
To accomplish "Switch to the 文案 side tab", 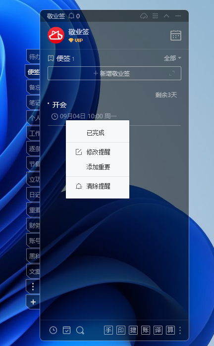I will 33,271.
